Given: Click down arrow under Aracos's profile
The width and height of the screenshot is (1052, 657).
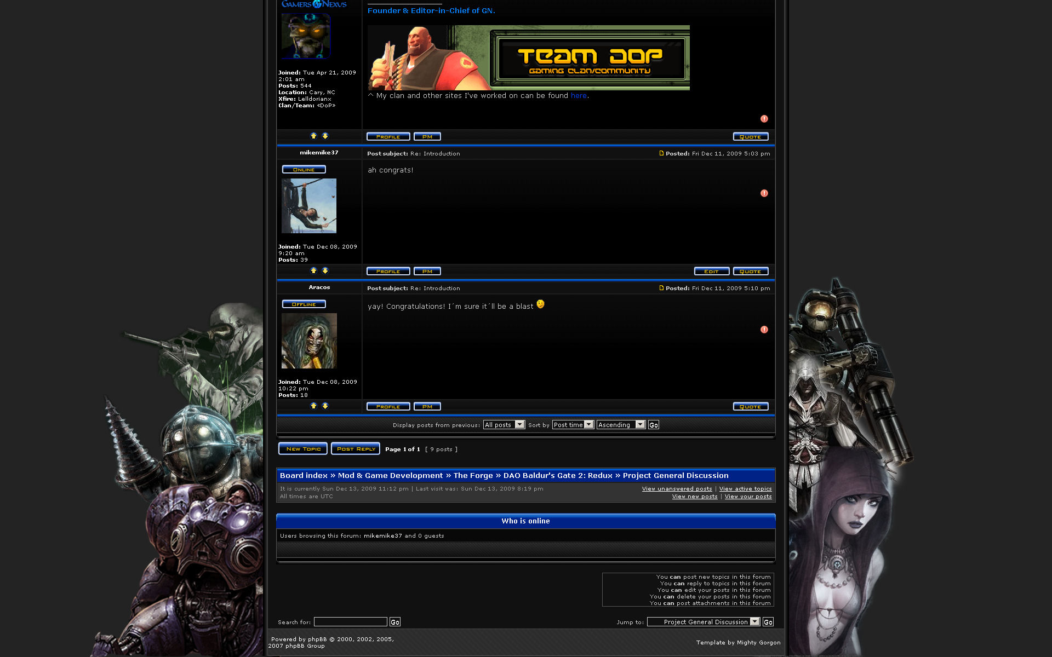Looking at the screenshot, I should coord(325,406).
